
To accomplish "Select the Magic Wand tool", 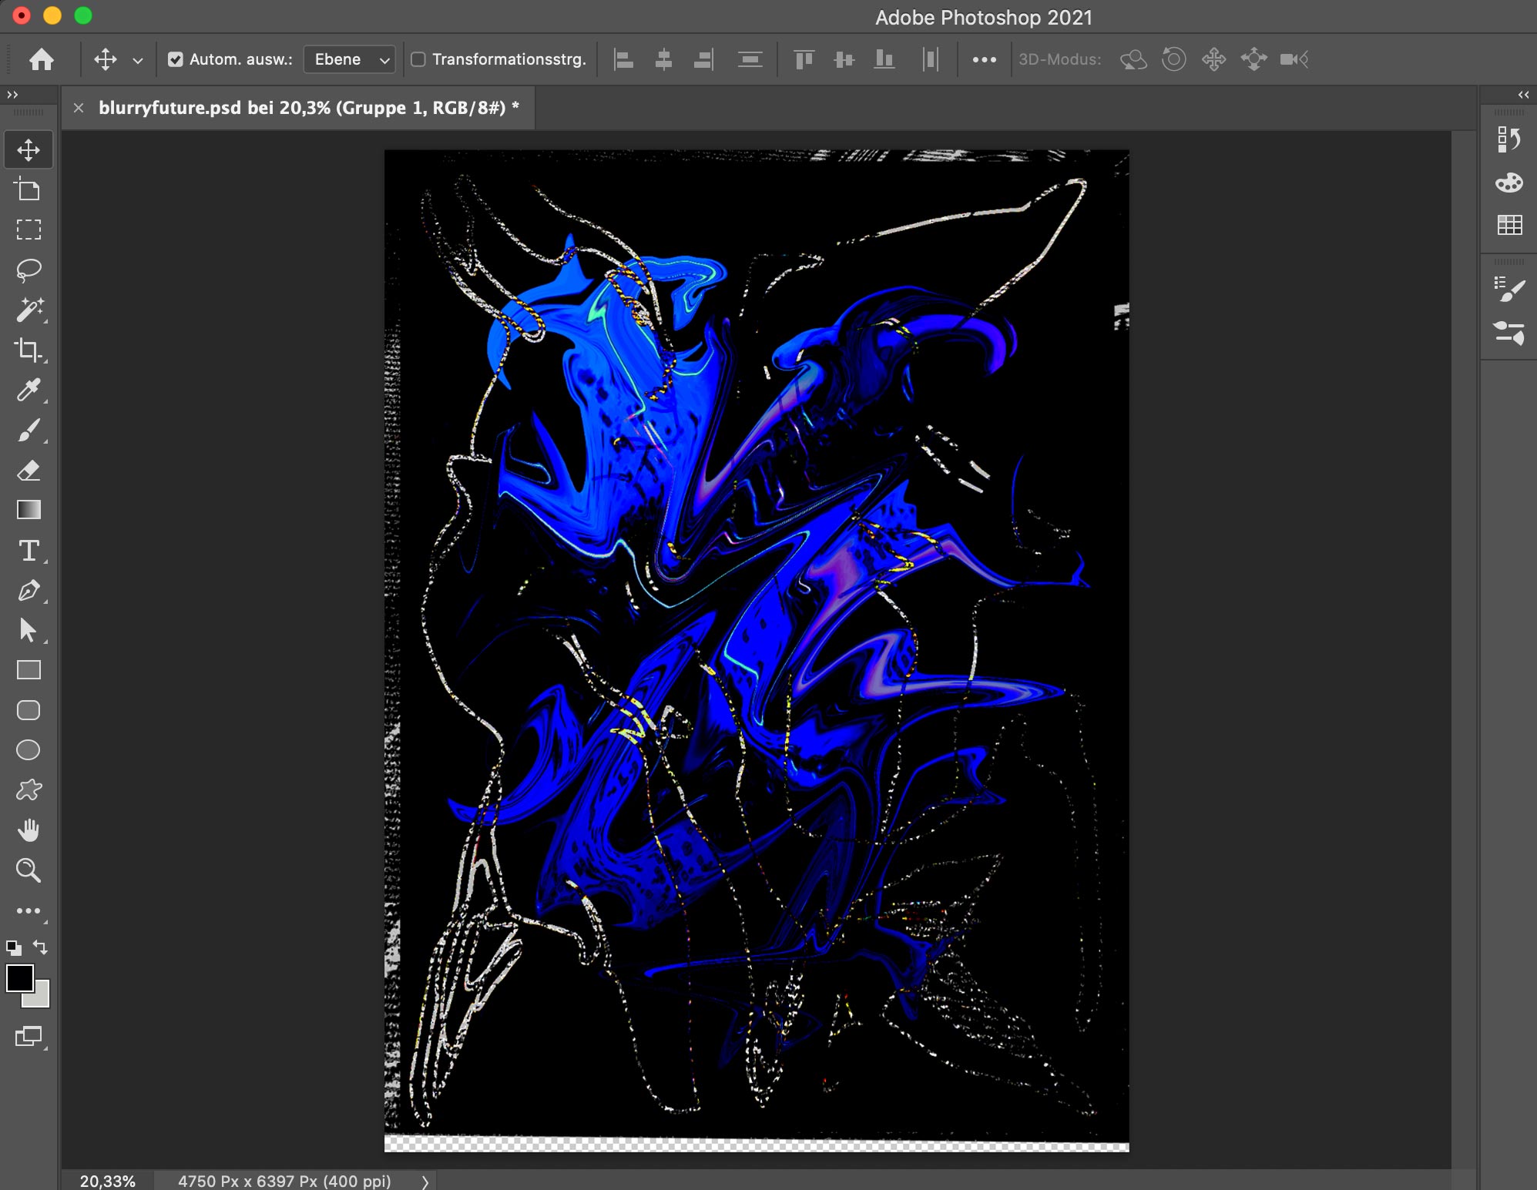I will pyautogui.click(x=29, y=310).
